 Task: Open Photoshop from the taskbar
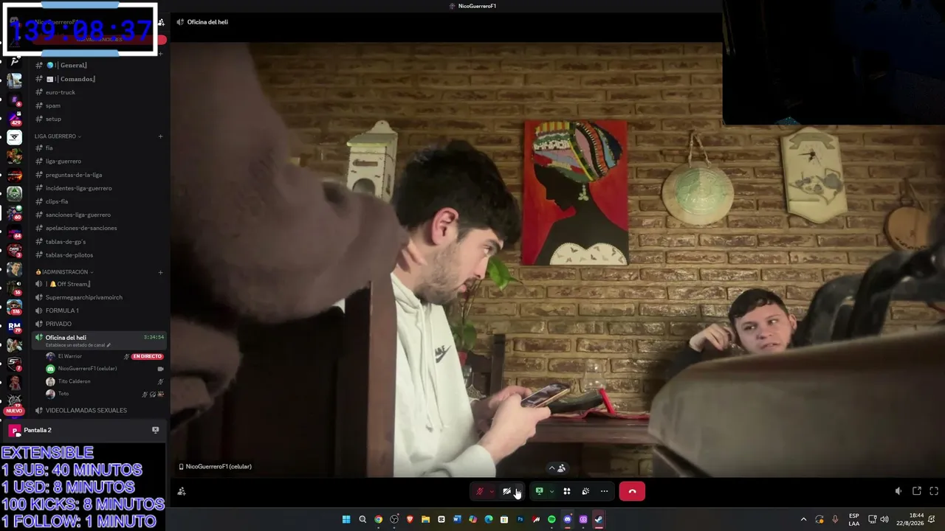[x=520, y=519]
